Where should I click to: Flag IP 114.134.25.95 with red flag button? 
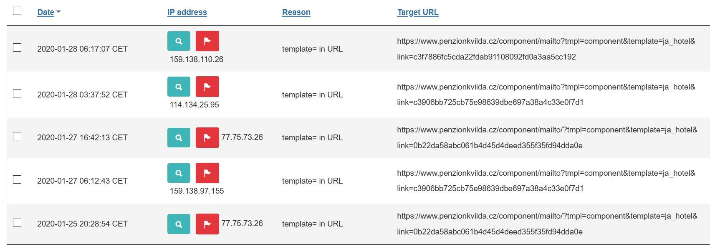207,87
